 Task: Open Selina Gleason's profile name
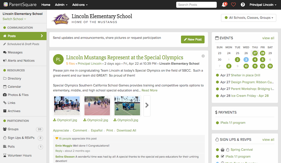(65, 157)
